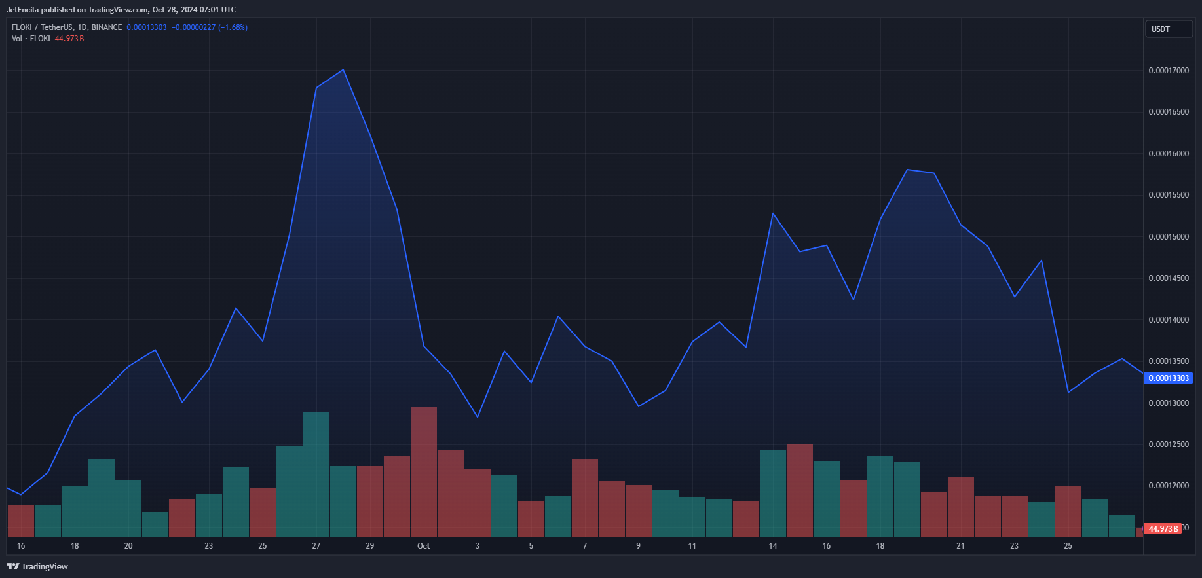The image size is (1202, 578).
Task: Click the 1D interval in chart title
Action: [x=82, y=27]
